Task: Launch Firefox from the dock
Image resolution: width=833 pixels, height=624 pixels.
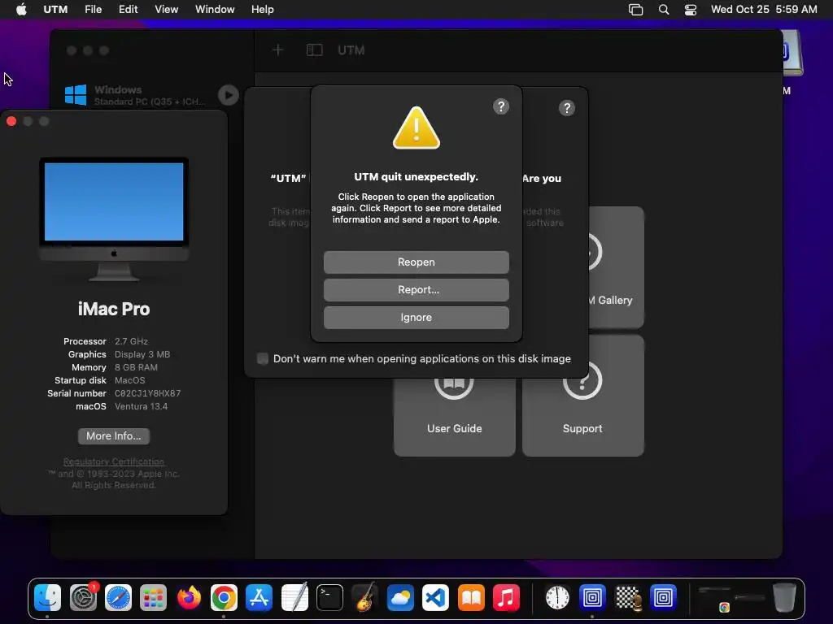Action: point(189,598)
